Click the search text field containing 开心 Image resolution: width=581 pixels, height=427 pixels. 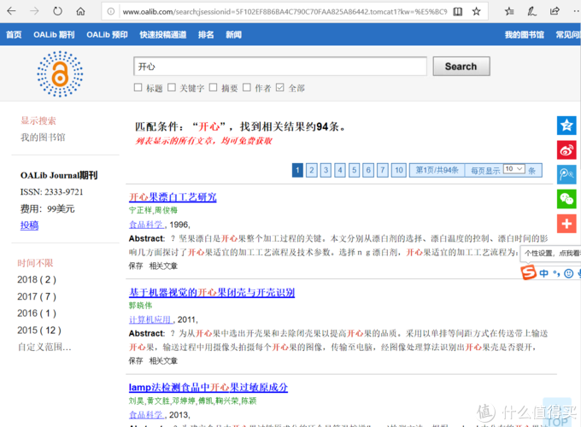point(279,67)
